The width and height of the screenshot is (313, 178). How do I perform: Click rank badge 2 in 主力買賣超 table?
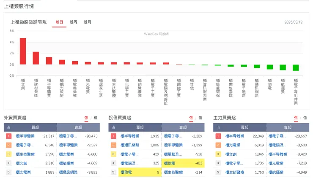coord(218,145)
